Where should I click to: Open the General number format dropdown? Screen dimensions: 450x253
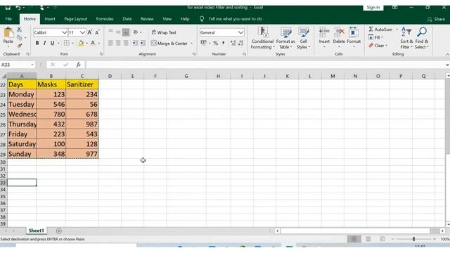click(x=240, y=32)
